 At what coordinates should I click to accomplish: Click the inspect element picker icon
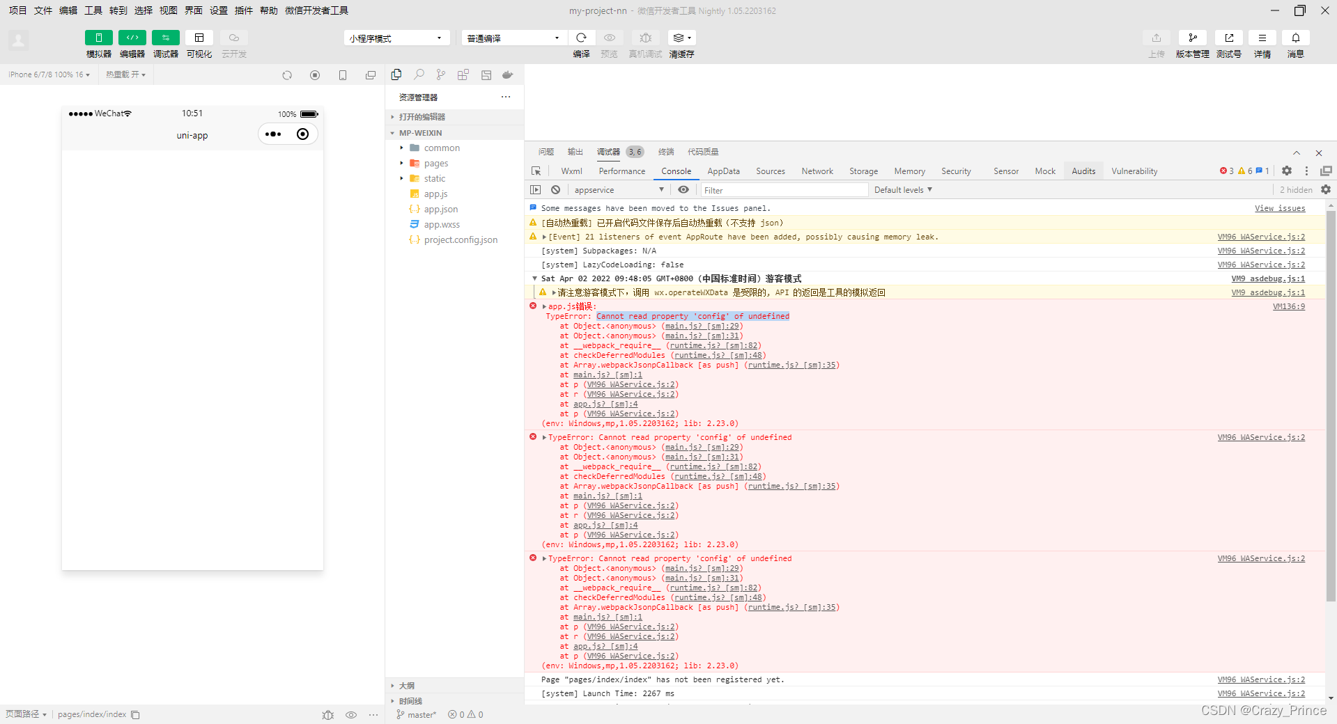[536, 171]
